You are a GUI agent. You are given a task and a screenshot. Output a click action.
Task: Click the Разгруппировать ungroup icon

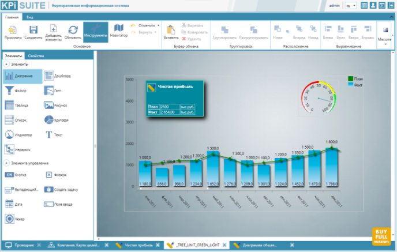(x=253, y=32)
